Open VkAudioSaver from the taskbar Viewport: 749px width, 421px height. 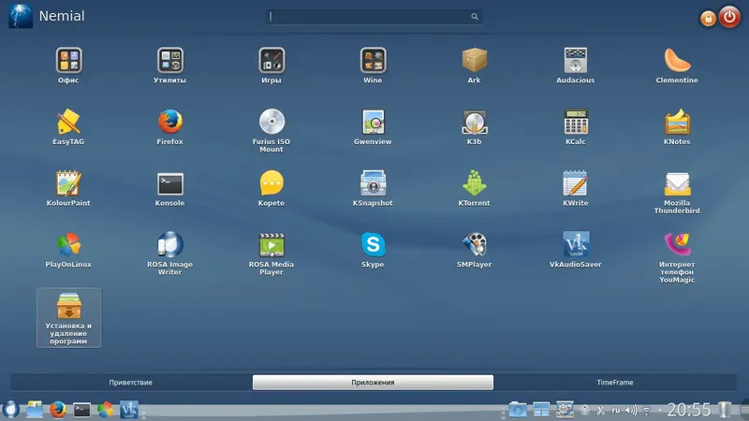point(129,410)
